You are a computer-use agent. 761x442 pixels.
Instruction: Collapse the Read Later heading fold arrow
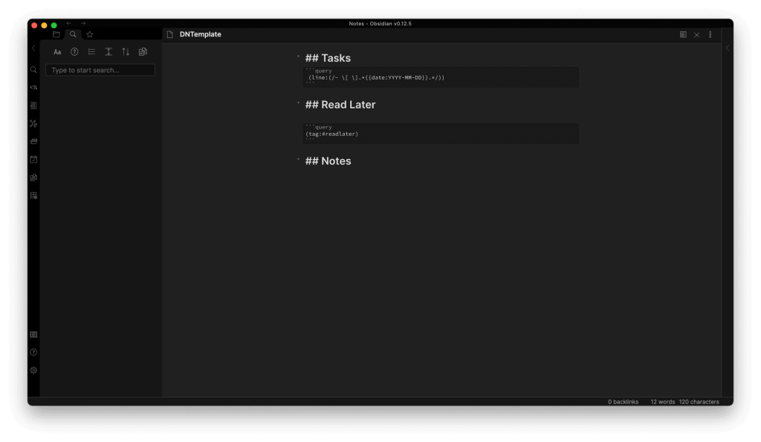click(x=298, y=103)
